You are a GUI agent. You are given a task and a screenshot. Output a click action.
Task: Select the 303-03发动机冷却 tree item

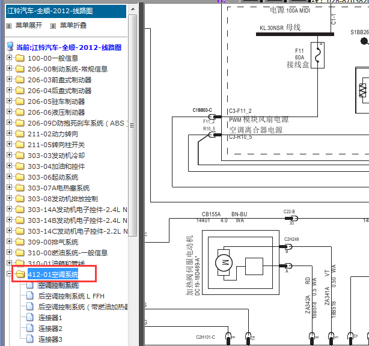(56, 156)
